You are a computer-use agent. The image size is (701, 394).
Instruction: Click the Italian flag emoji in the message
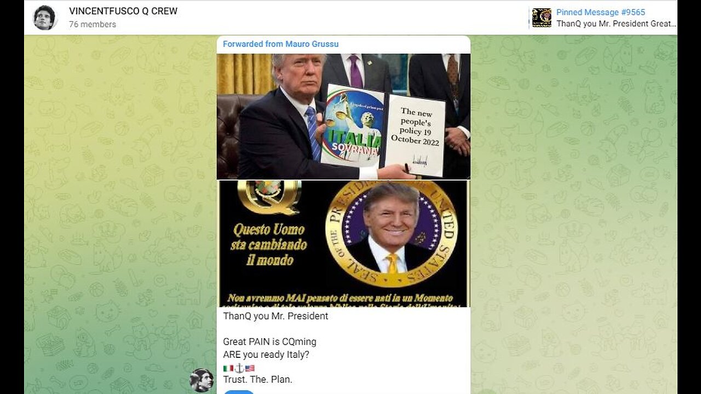[x=228, y=368]
